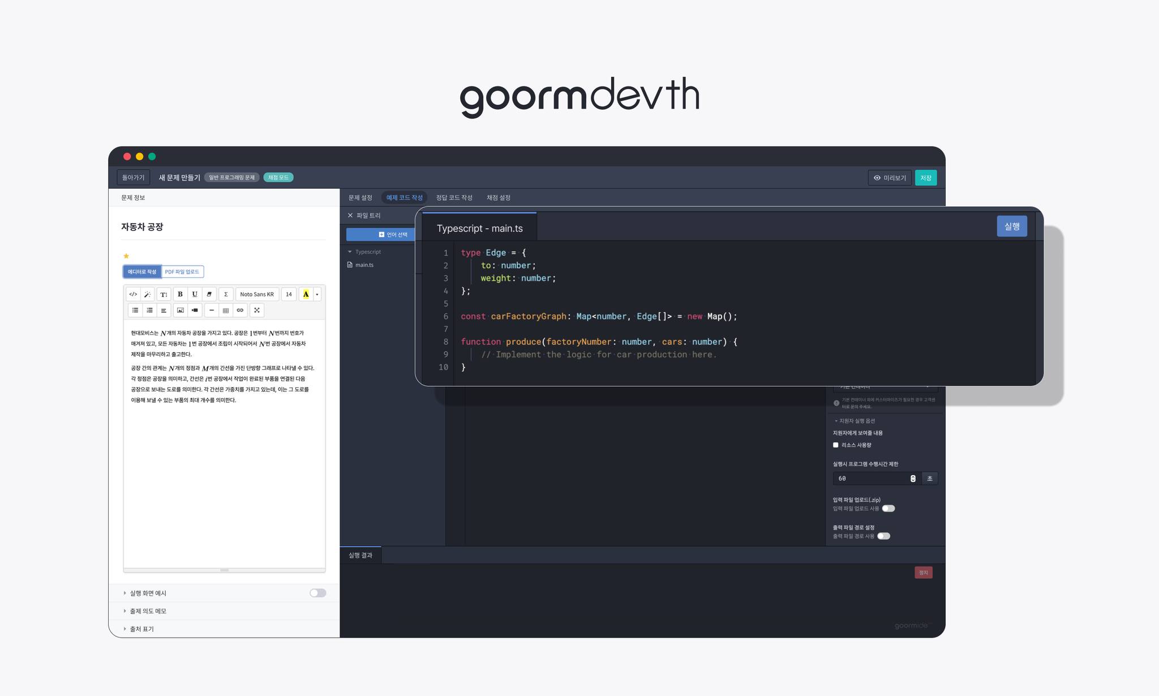
Task: Open paragraph alignment options
Action: click(164, 310)
